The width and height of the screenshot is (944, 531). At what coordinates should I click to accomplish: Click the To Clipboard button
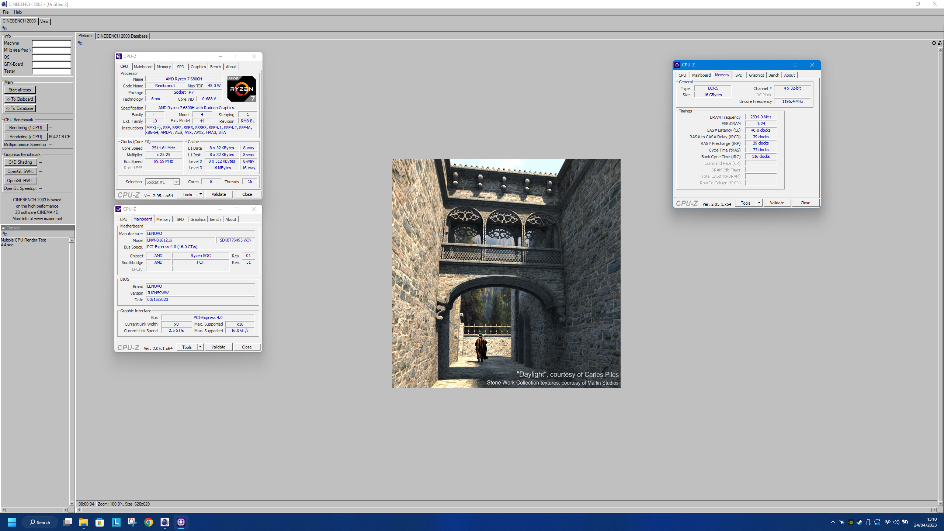(x=20, y=99)
